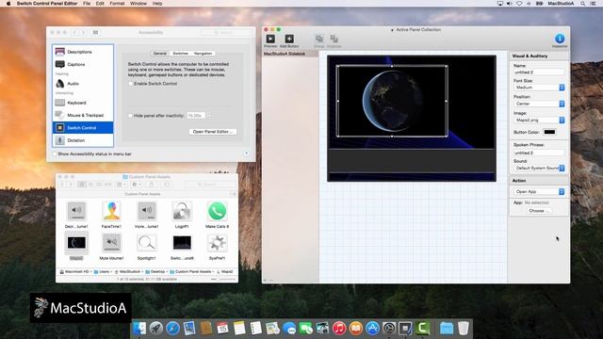Screen dimensions: 603x339
Task: Show all preferences using the grid icon
Action: point(95,32)
